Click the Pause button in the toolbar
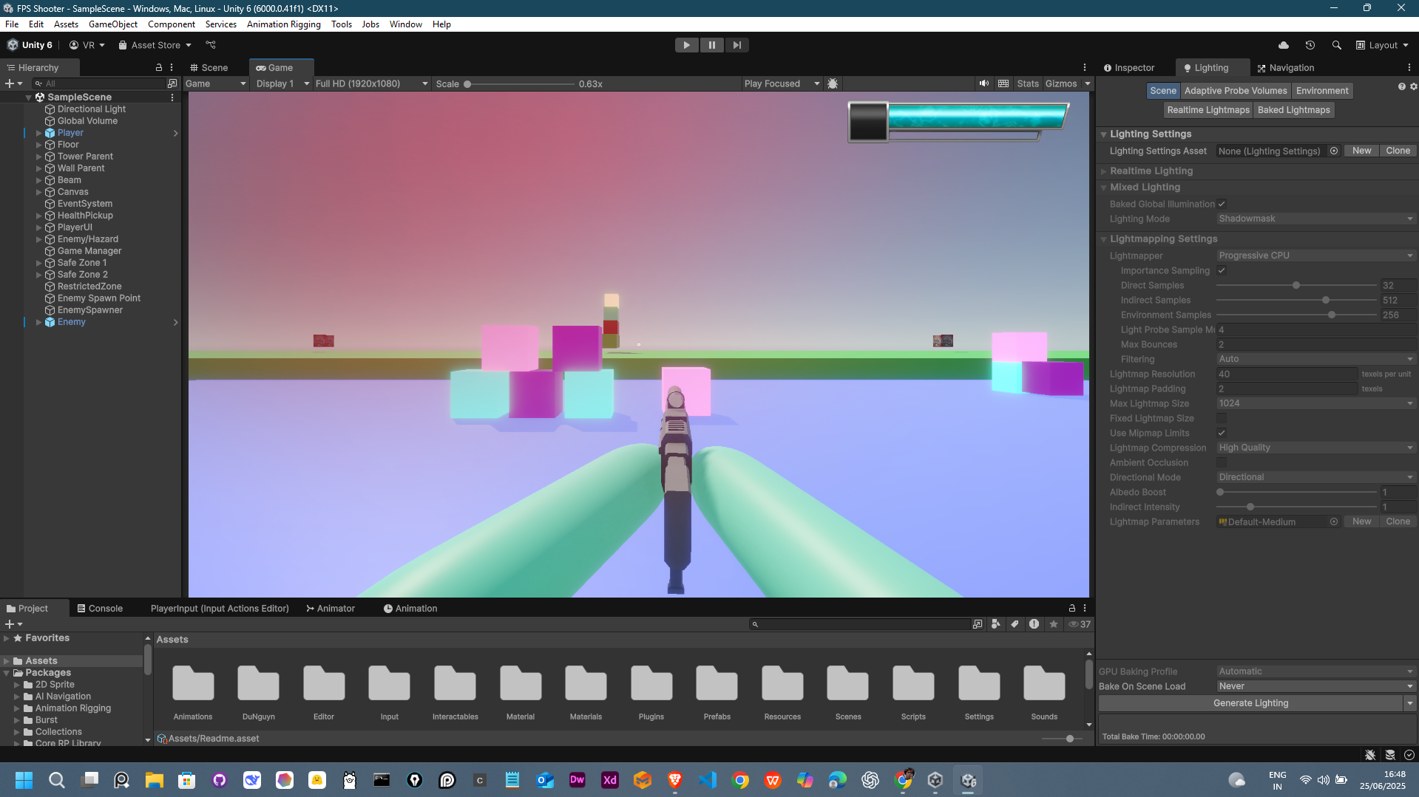 (711, 45)
